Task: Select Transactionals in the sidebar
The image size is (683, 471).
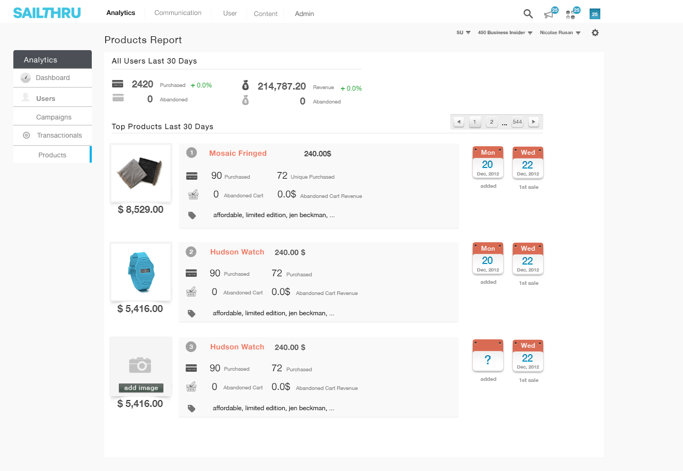Action: (52, 135)
